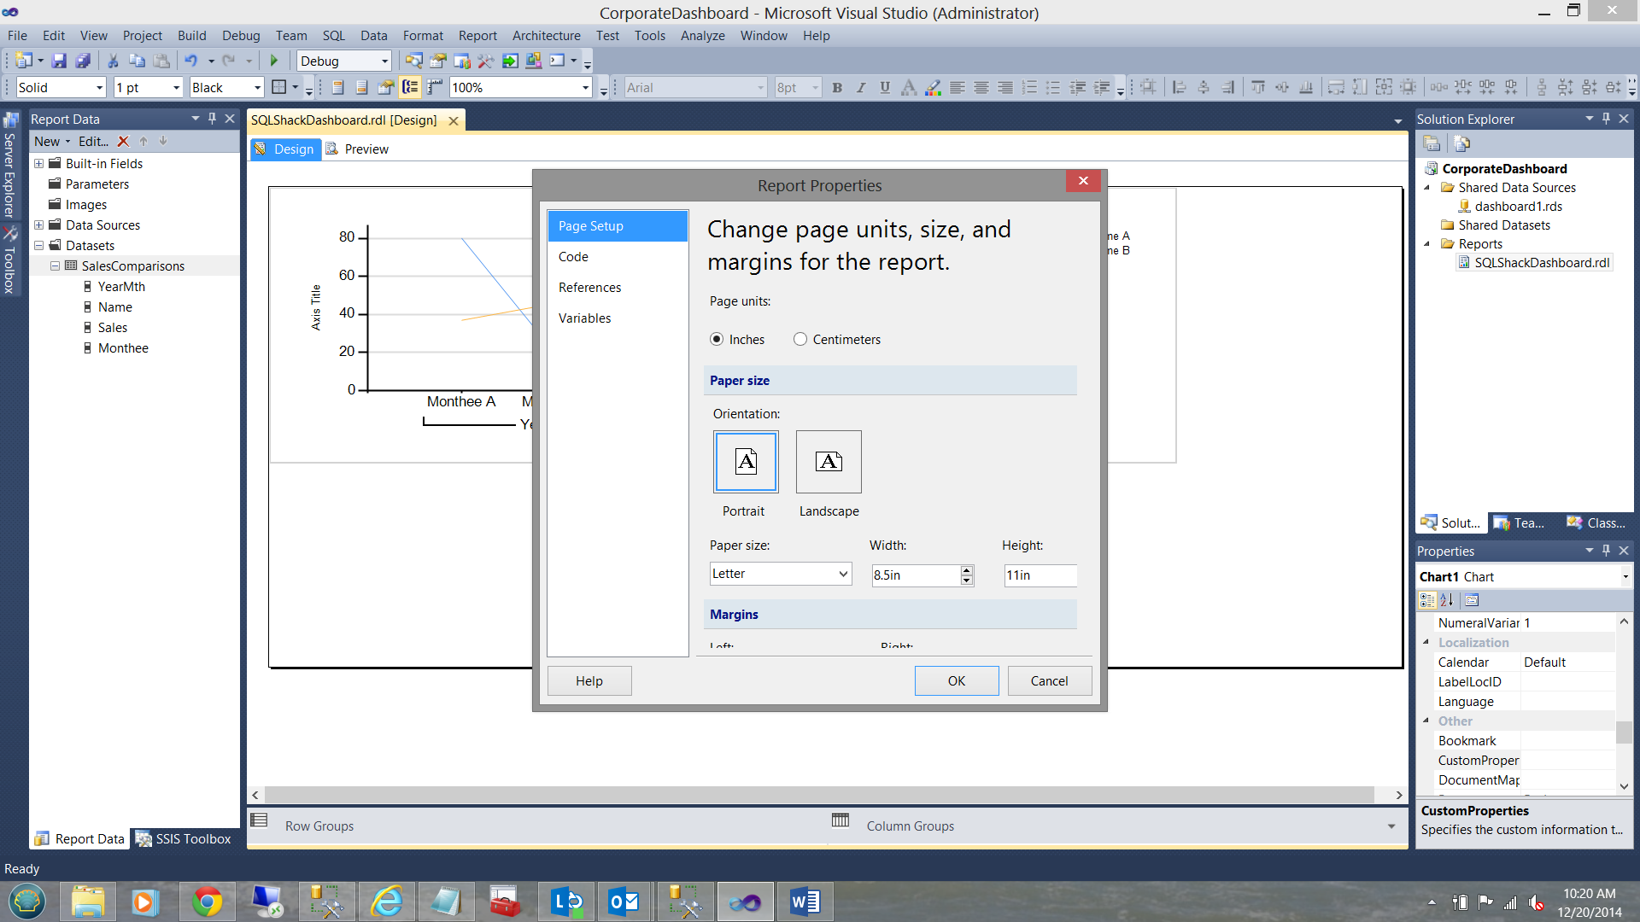
Task: Open the Format menu
Action: point(423,36)
